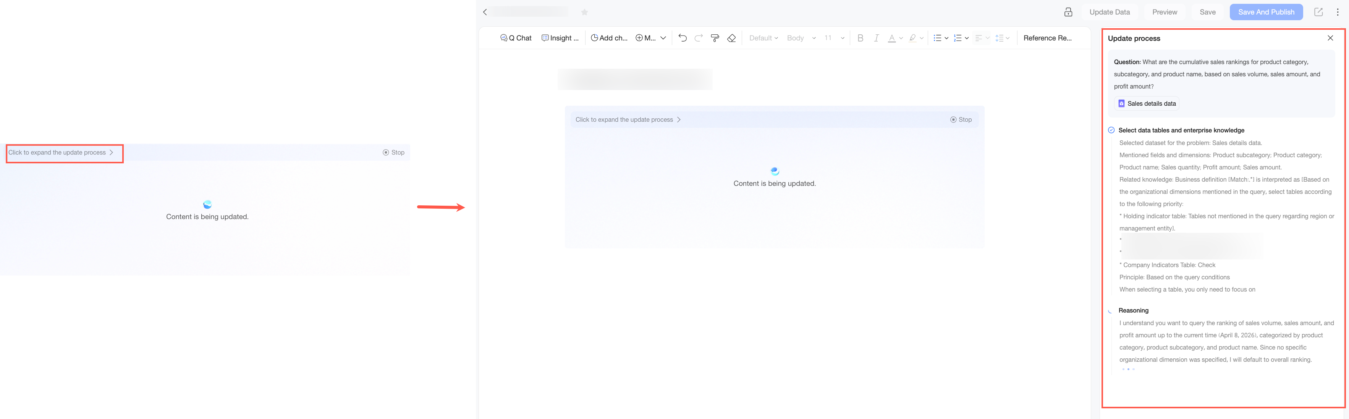Click Add chart option

tap(609, 38)
